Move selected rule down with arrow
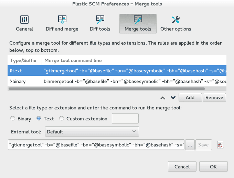This screenshot has height=178, width=234. tap(173, 97)
